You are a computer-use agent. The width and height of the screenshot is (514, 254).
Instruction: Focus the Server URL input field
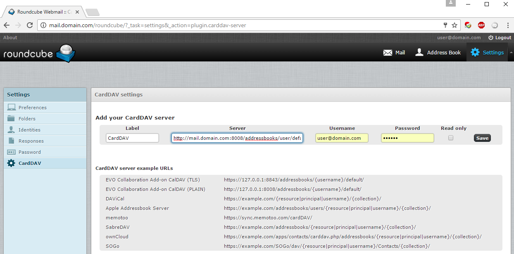pos(237,138)
